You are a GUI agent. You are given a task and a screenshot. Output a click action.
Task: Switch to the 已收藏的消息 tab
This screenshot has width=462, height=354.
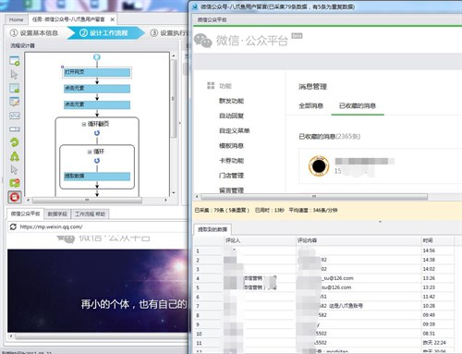[x=358, y=105]
